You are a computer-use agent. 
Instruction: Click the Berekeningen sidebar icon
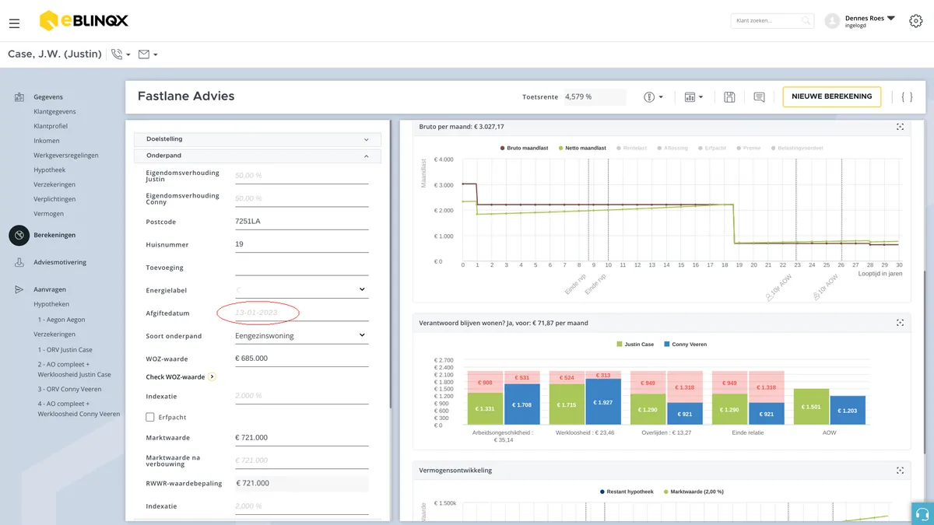[19, 235]
